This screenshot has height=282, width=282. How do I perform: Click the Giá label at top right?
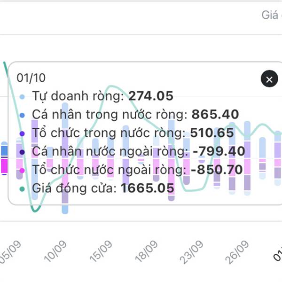point(271,15)
